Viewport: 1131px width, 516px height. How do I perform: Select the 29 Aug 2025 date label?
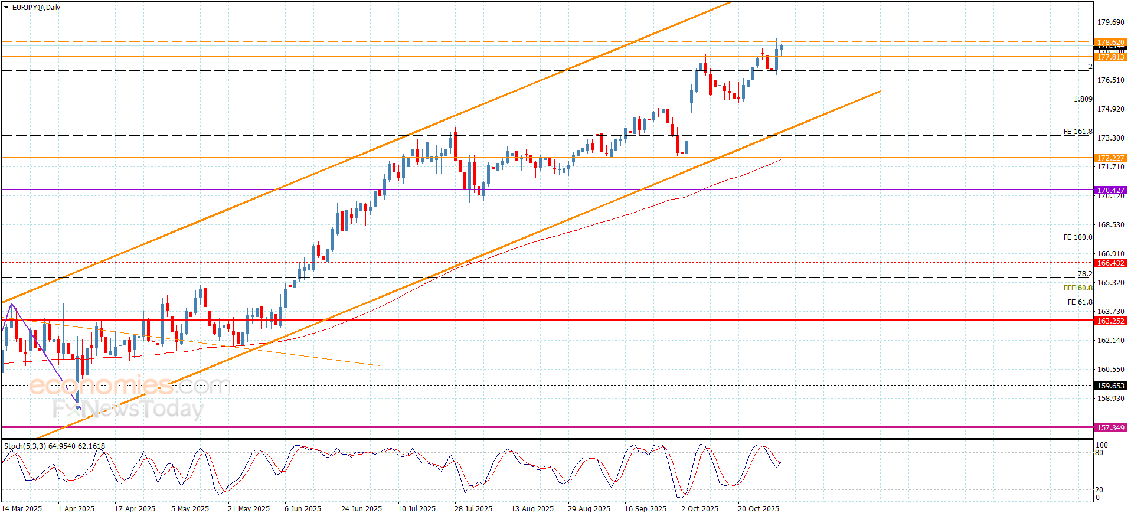589,508
